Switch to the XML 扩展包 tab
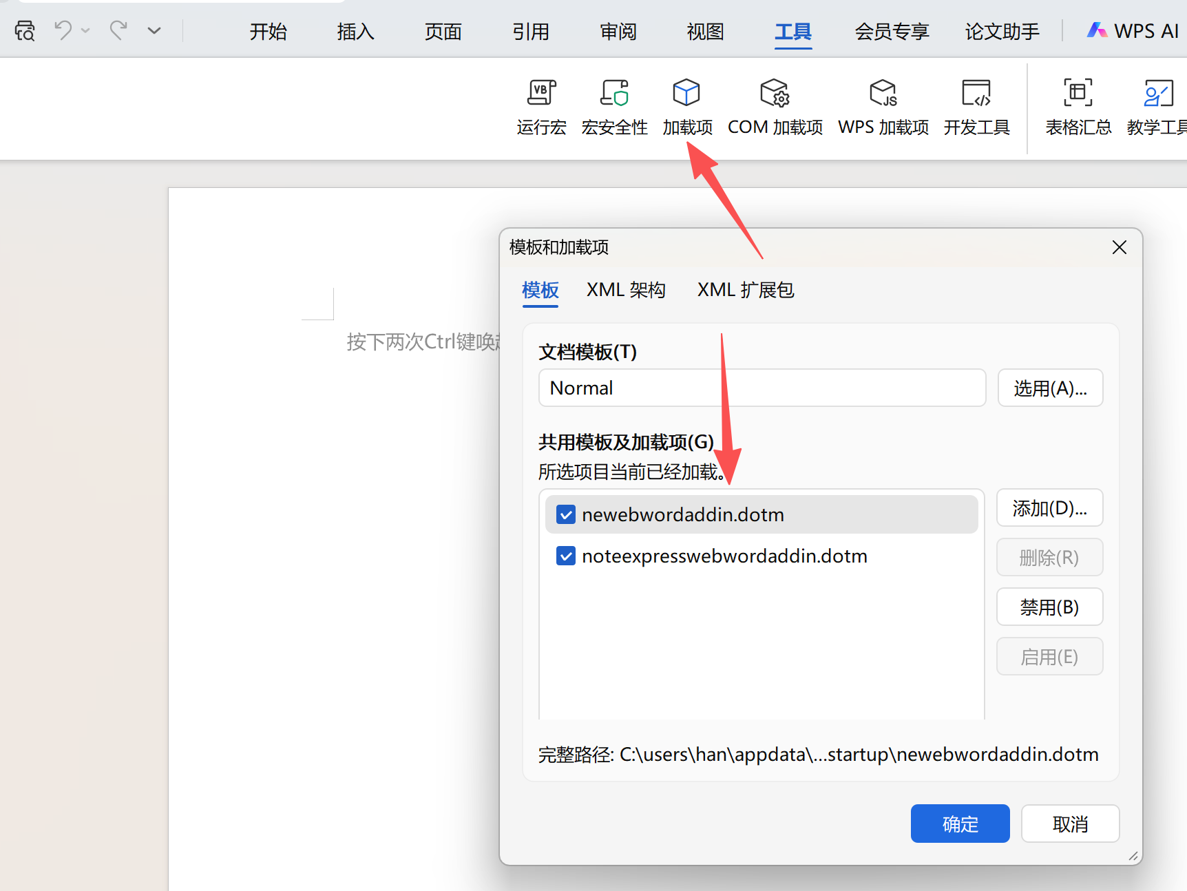 tap(746, 290)
